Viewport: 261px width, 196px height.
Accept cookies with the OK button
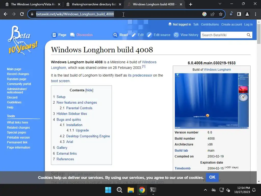[212, 177]
